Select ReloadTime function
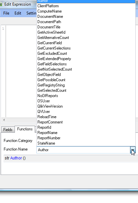This screenshot has height=203, width=138. click(86, 117)
